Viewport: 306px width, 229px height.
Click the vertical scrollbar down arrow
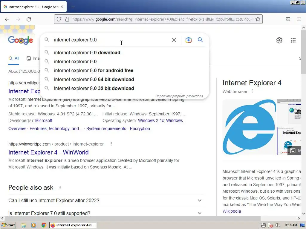304,213
